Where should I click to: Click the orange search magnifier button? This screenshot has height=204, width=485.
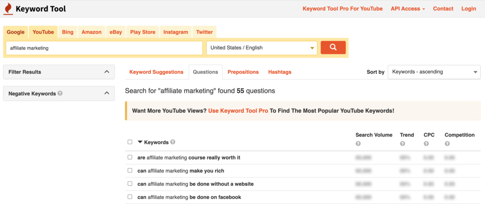tap(333, 48)
